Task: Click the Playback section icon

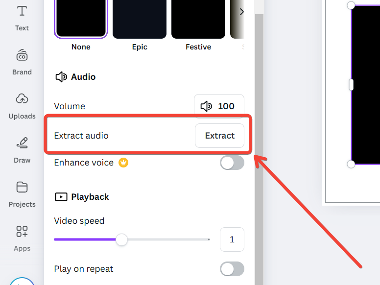Action: 61,197
